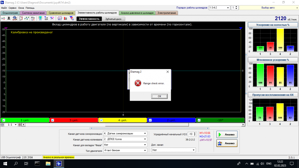Open the Файл menu
This screenshot has width=299, height=168.
4,8
